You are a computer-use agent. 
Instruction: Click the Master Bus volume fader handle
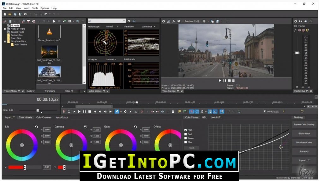[297, 53]
